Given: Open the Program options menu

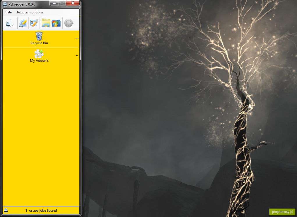Looking at the screenshot, I should pyautogui.click(x=30, y=12).
